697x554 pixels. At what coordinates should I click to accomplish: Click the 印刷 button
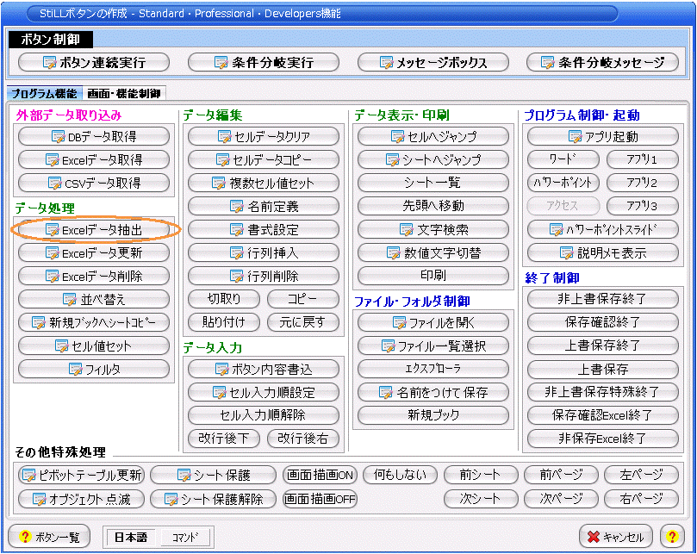(433, 276)
